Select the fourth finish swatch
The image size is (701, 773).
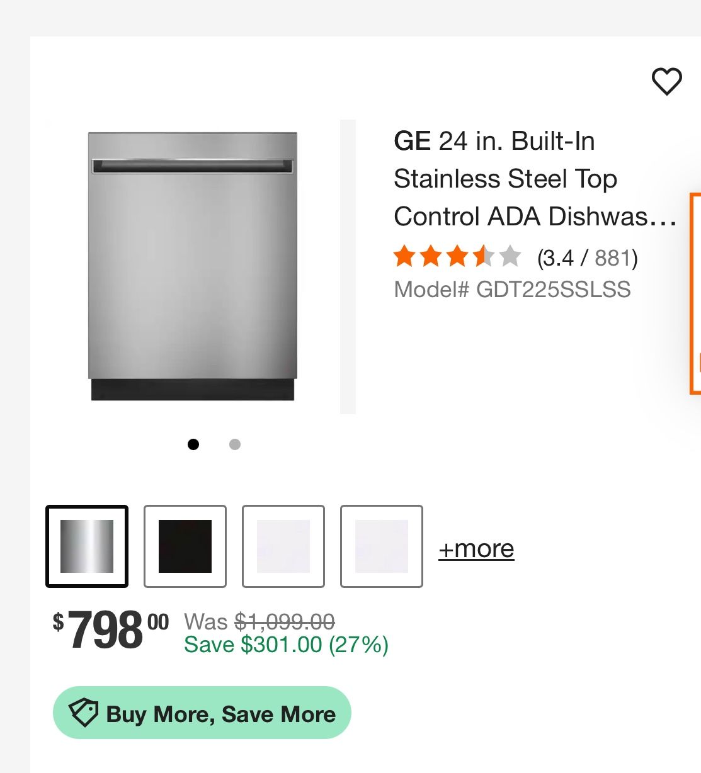click(381, 546)
